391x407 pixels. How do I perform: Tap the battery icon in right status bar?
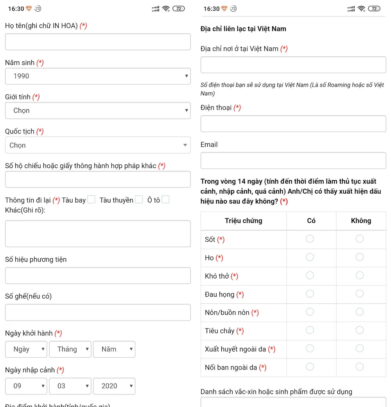(x=374, y=9)
